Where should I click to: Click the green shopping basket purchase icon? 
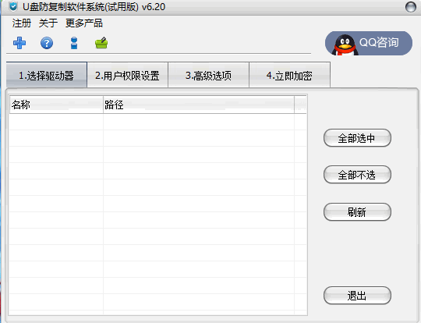pos(101,43)
